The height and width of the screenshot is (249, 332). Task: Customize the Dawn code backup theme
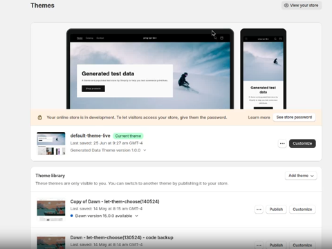[302, 245]
